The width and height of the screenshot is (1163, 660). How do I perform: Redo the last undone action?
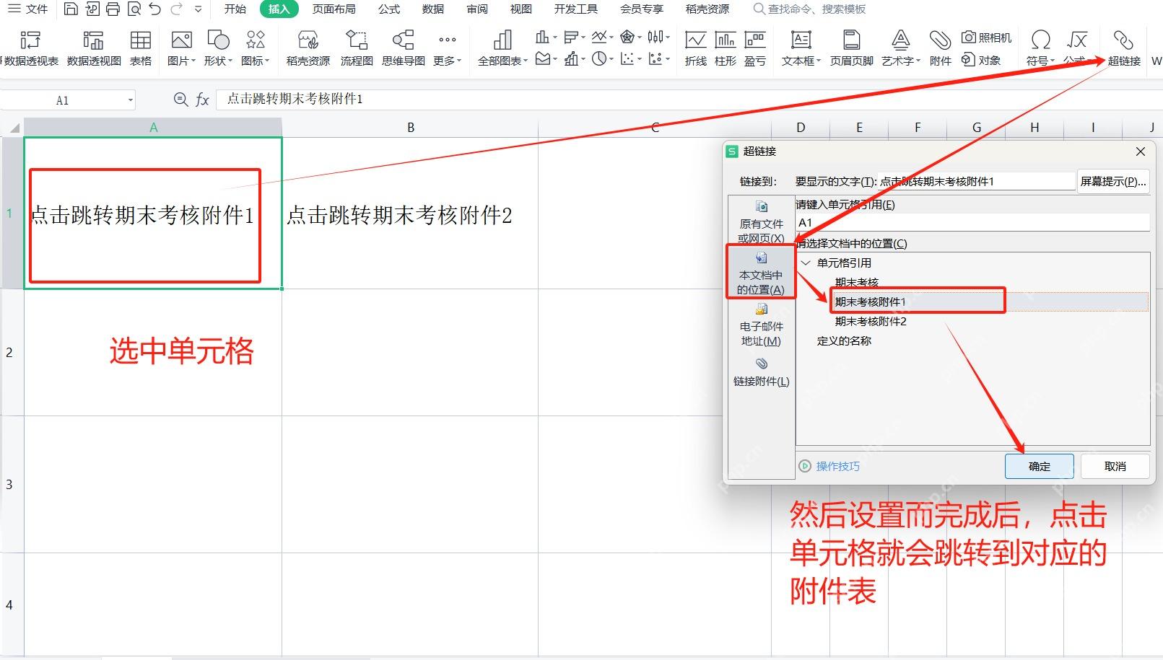tap(176, 9)
